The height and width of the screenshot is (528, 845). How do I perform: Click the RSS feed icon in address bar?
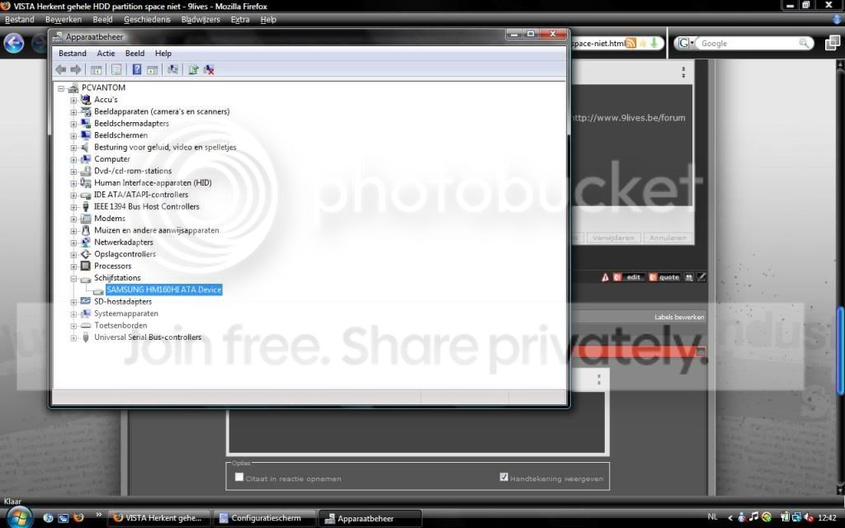(630, 43)
